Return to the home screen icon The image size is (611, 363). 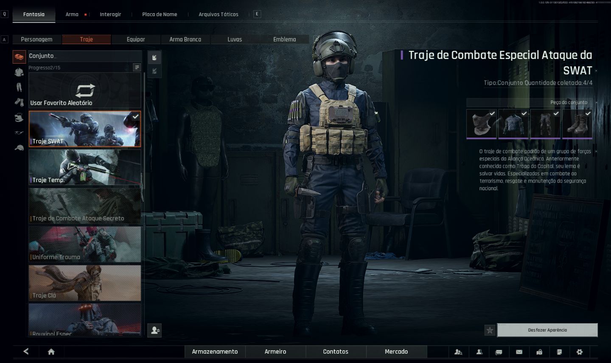click(51, 352)
